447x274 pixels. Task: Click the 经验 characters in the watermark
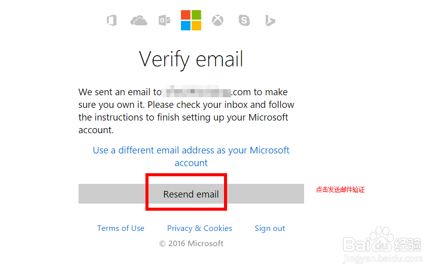pyautogui.click(x=407, y=244)
